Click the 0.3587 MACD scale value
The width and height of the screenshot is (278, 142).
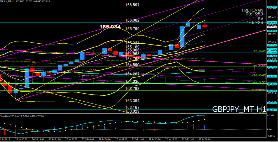(271, 115)
